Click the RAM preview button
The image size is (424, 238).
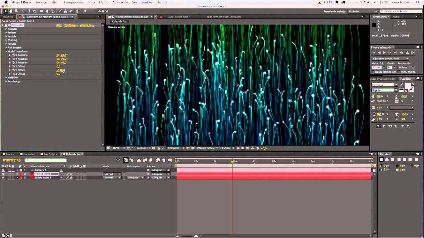413,53
